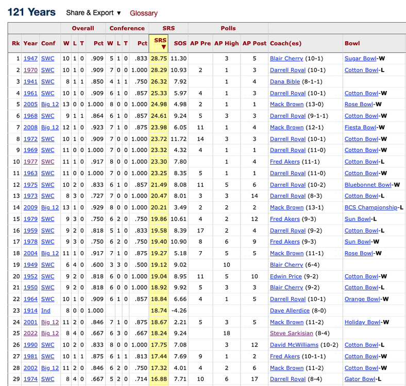Sort by AP Post column header
This screenshot has width=406, height=386.
point(254,44)
